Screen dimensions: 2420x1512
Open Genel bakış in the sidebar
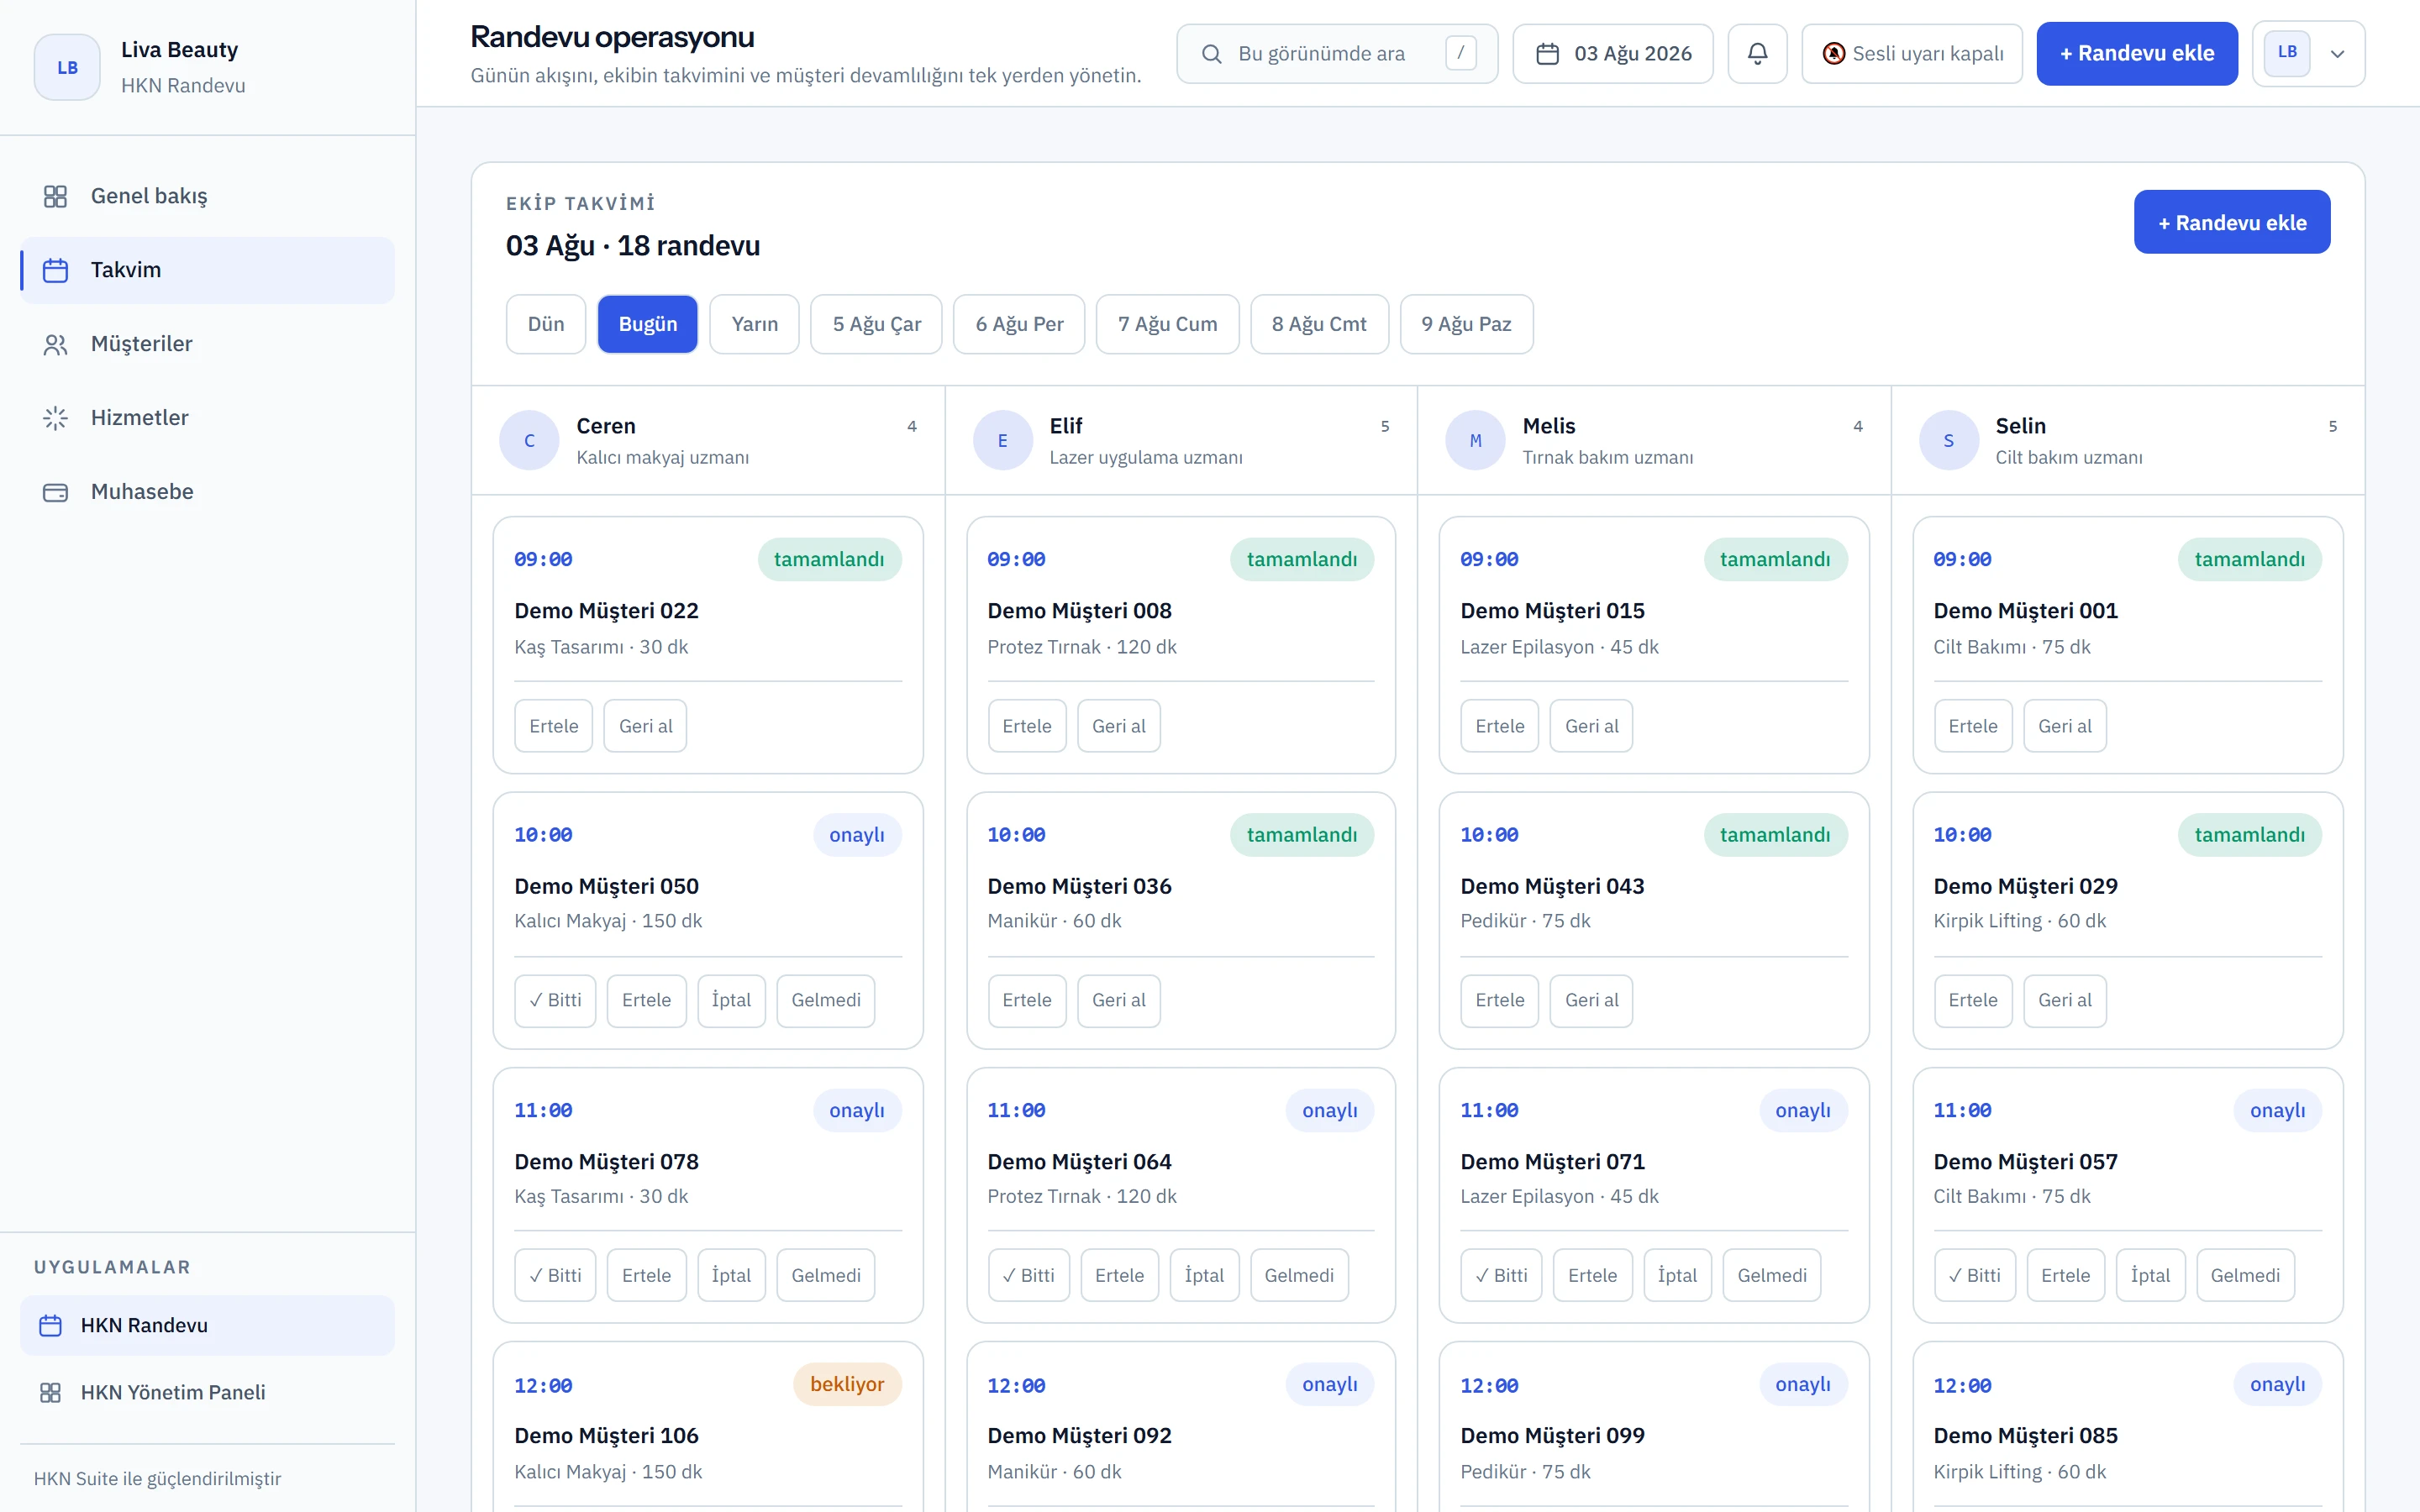[207, 196]
